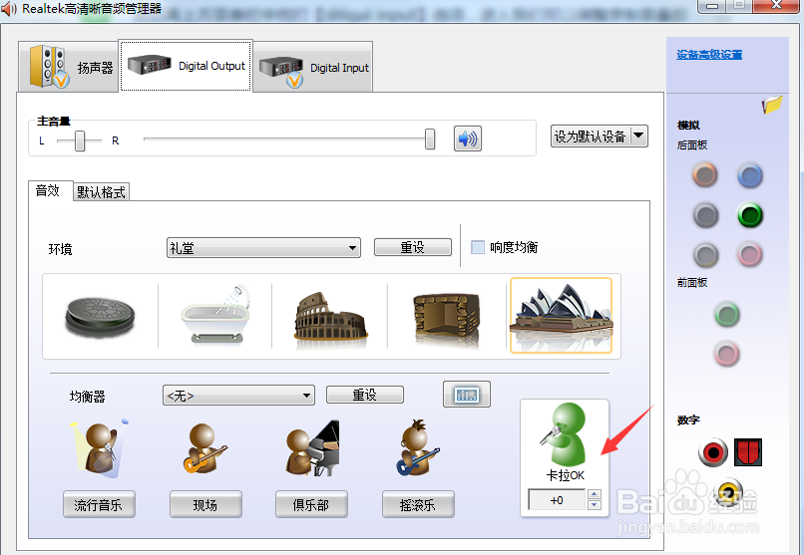Screen dimensions: 804x555
Task: Click the red coaxial digital jack
Action: tap(713, 452)
